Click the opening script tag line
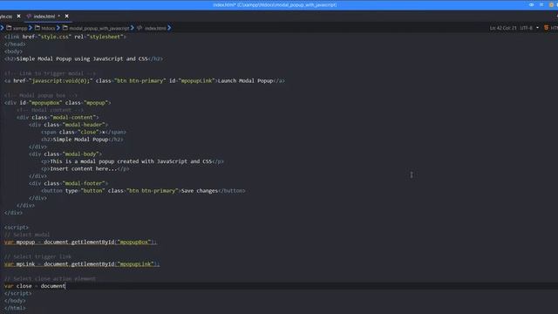The height and width of the screenshot is (314, 558). pyautogui.click(x=17, y=227)
